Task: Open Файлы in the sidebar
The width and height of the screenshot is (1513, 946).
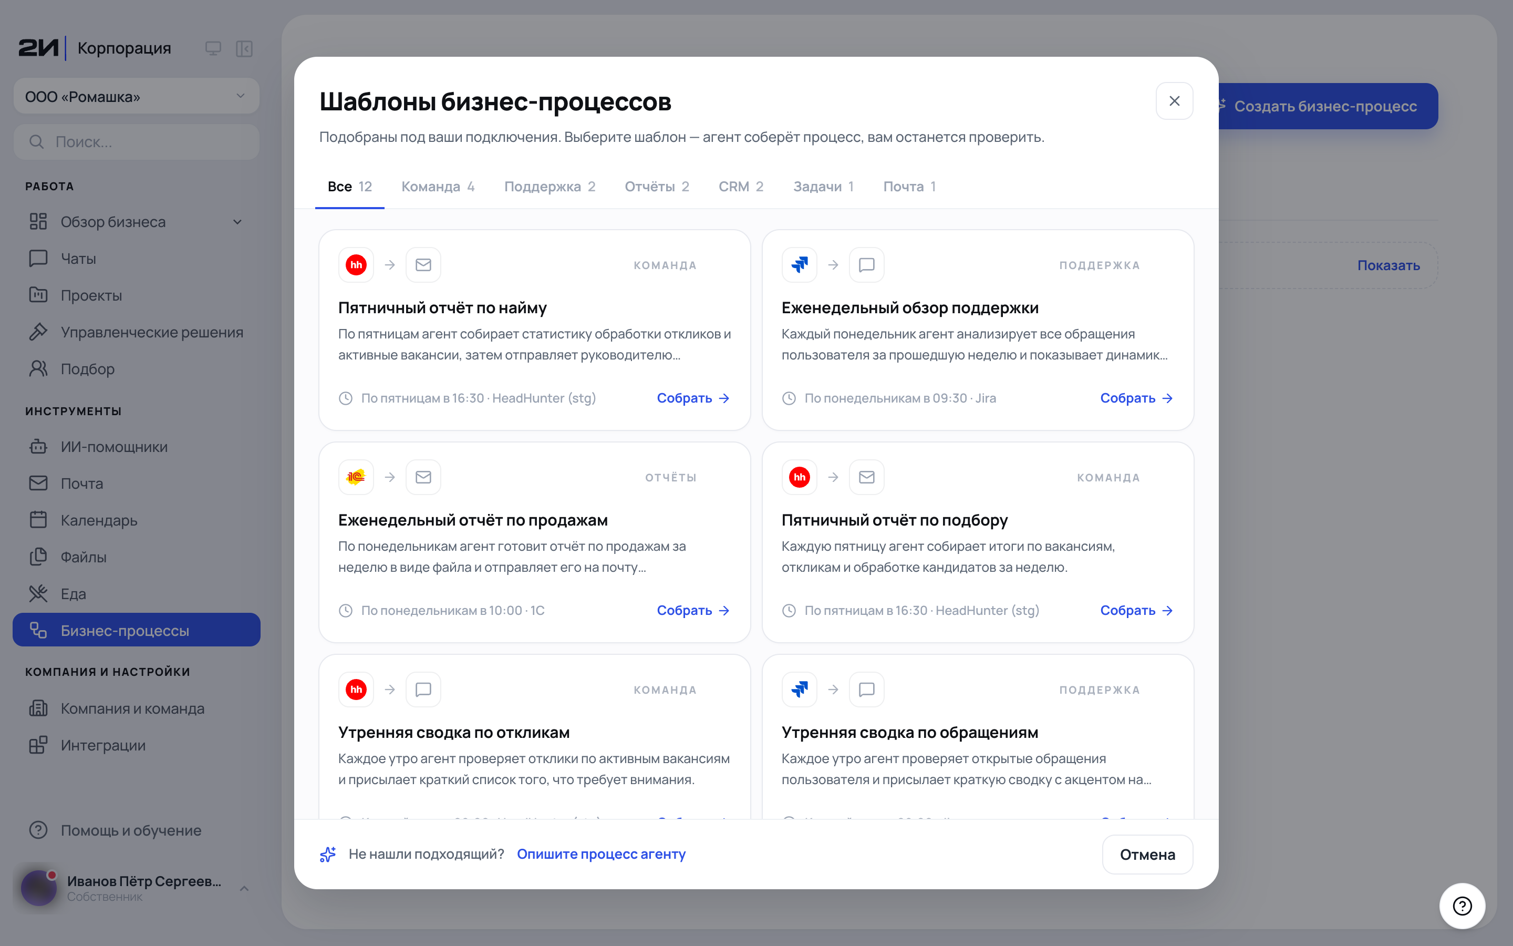Action: [136, 557]
